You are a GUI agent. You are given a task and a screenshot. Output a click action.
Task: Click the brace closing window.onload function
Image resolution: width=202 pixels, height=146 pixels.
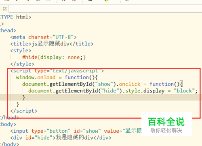pos(18,104)
